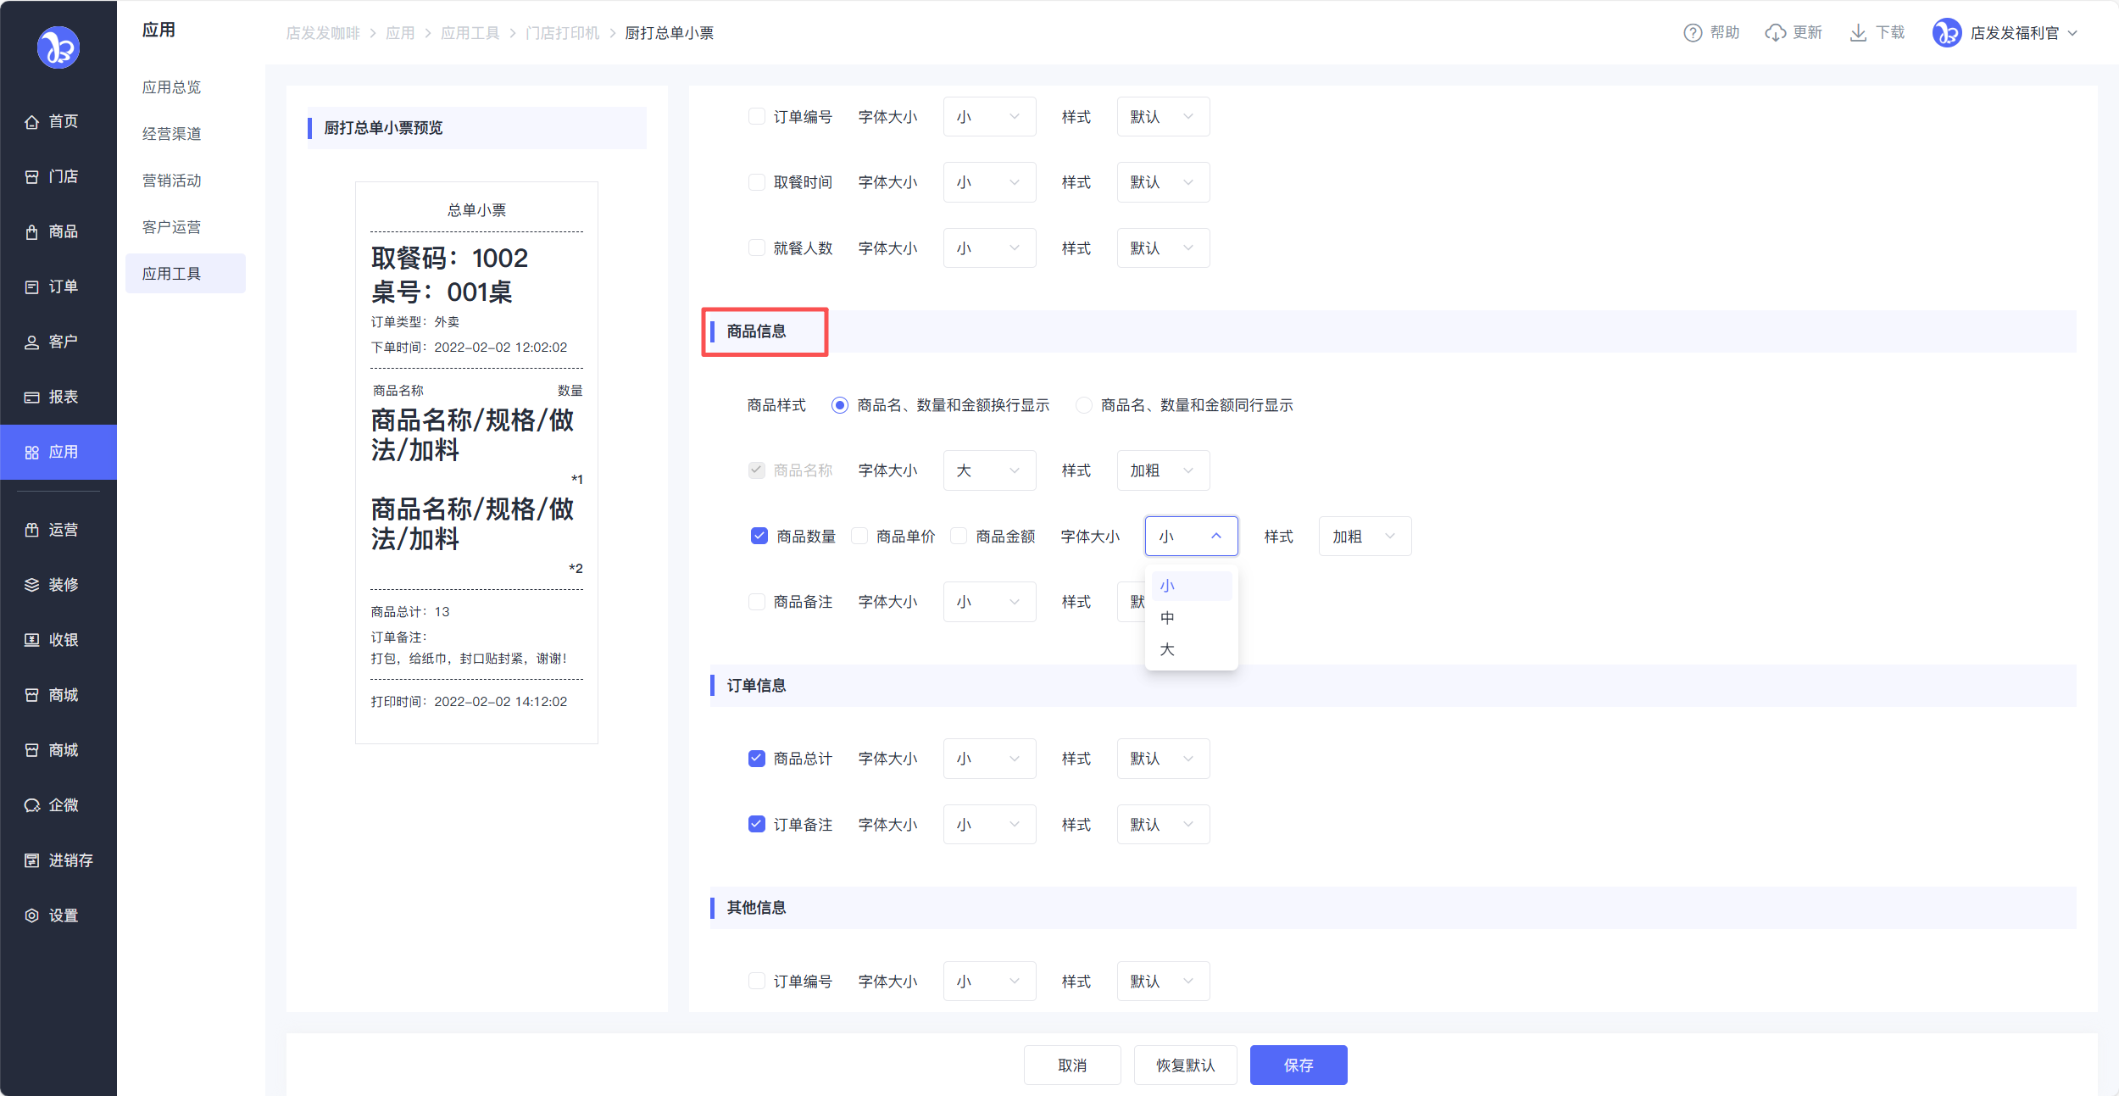Open 经营渠道 in the app submenu
Screen dimensions: 2119x1096
click(171, 134)
